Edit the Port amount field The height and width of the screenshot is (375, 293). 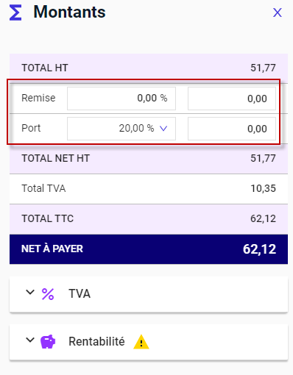(x=232, y=129)
